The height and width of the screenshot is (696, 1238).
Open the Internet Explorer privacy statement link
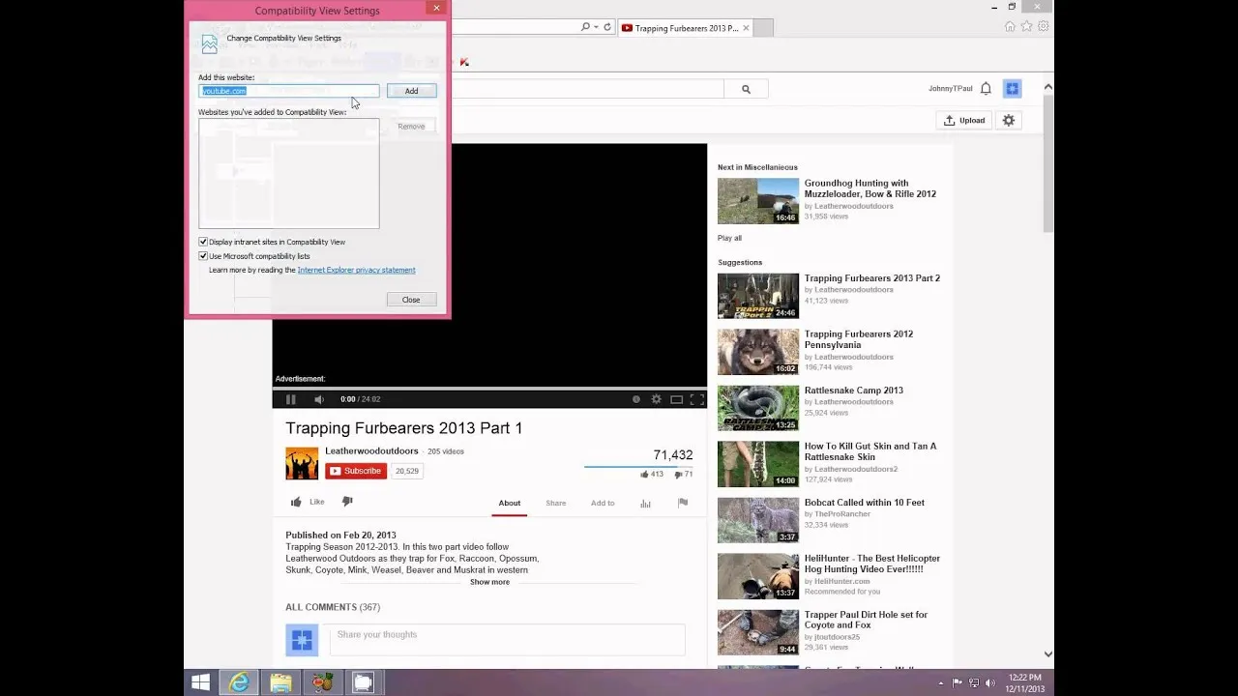pyautogui.click(x=357, y=270)
